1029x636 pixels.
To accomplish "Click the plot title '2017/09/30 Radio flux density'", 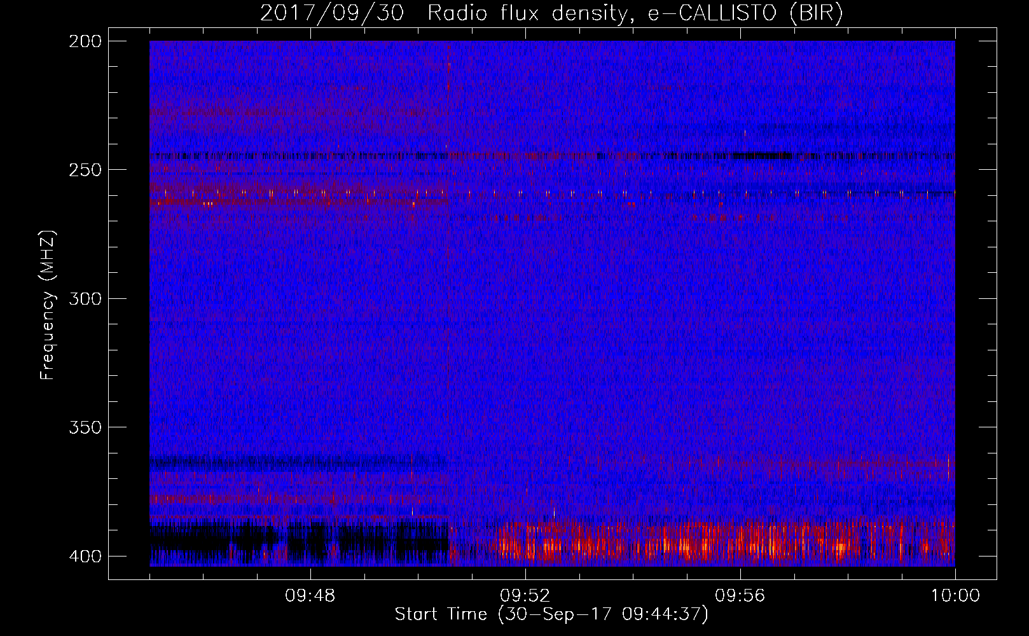I will (551, 13).
